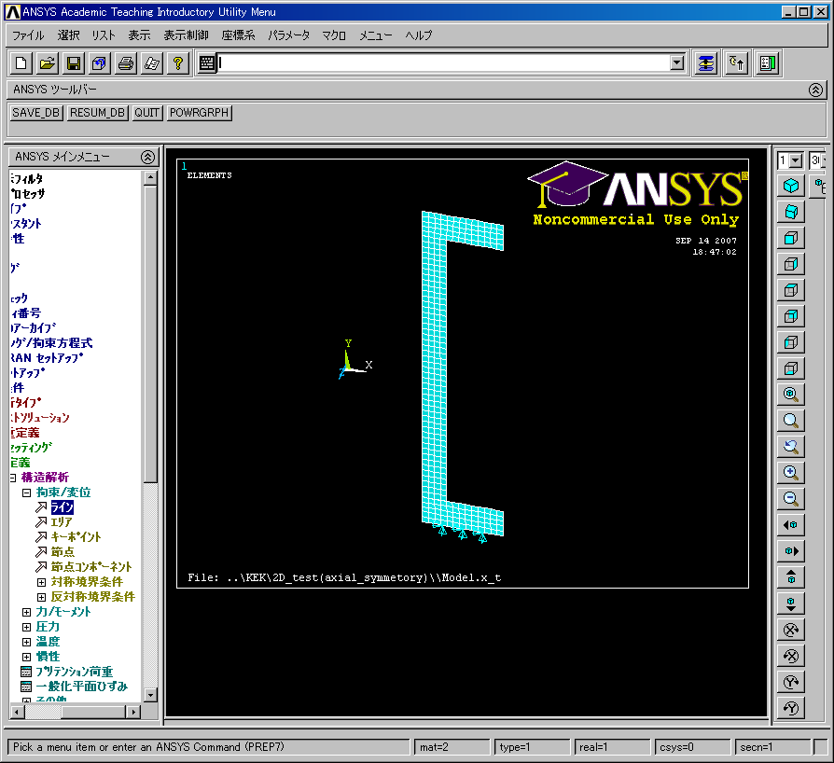Image resolution: width=834 pixels, height=763 pixels.
Task: Rotate model counterclockwise about X axis
Action: point(791,656)
